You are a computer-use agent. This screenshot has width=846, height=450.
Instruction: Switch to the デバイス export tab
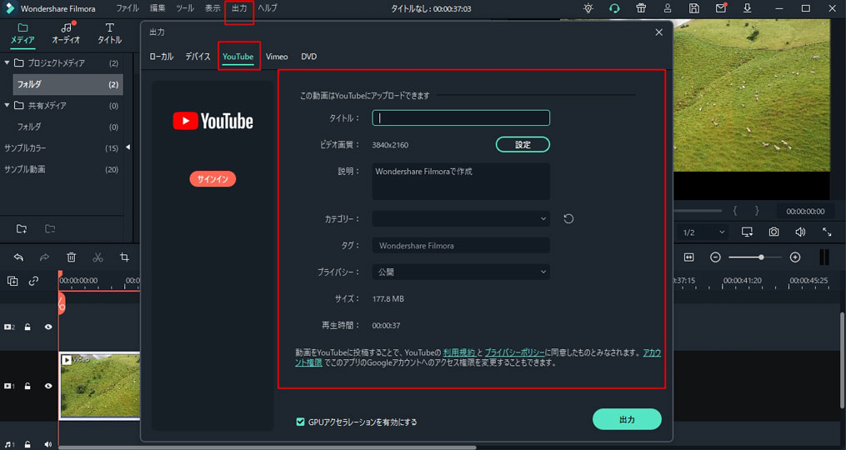coord(198,57)
